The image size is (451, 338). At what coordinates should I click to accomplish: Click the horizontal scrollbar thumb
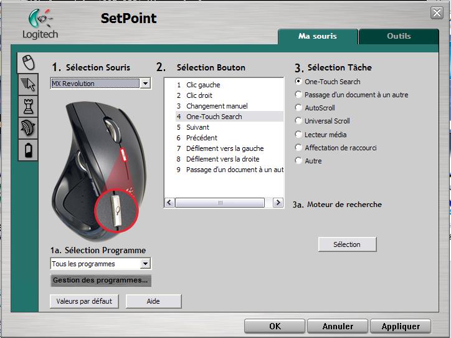click(x=220, y=203)
